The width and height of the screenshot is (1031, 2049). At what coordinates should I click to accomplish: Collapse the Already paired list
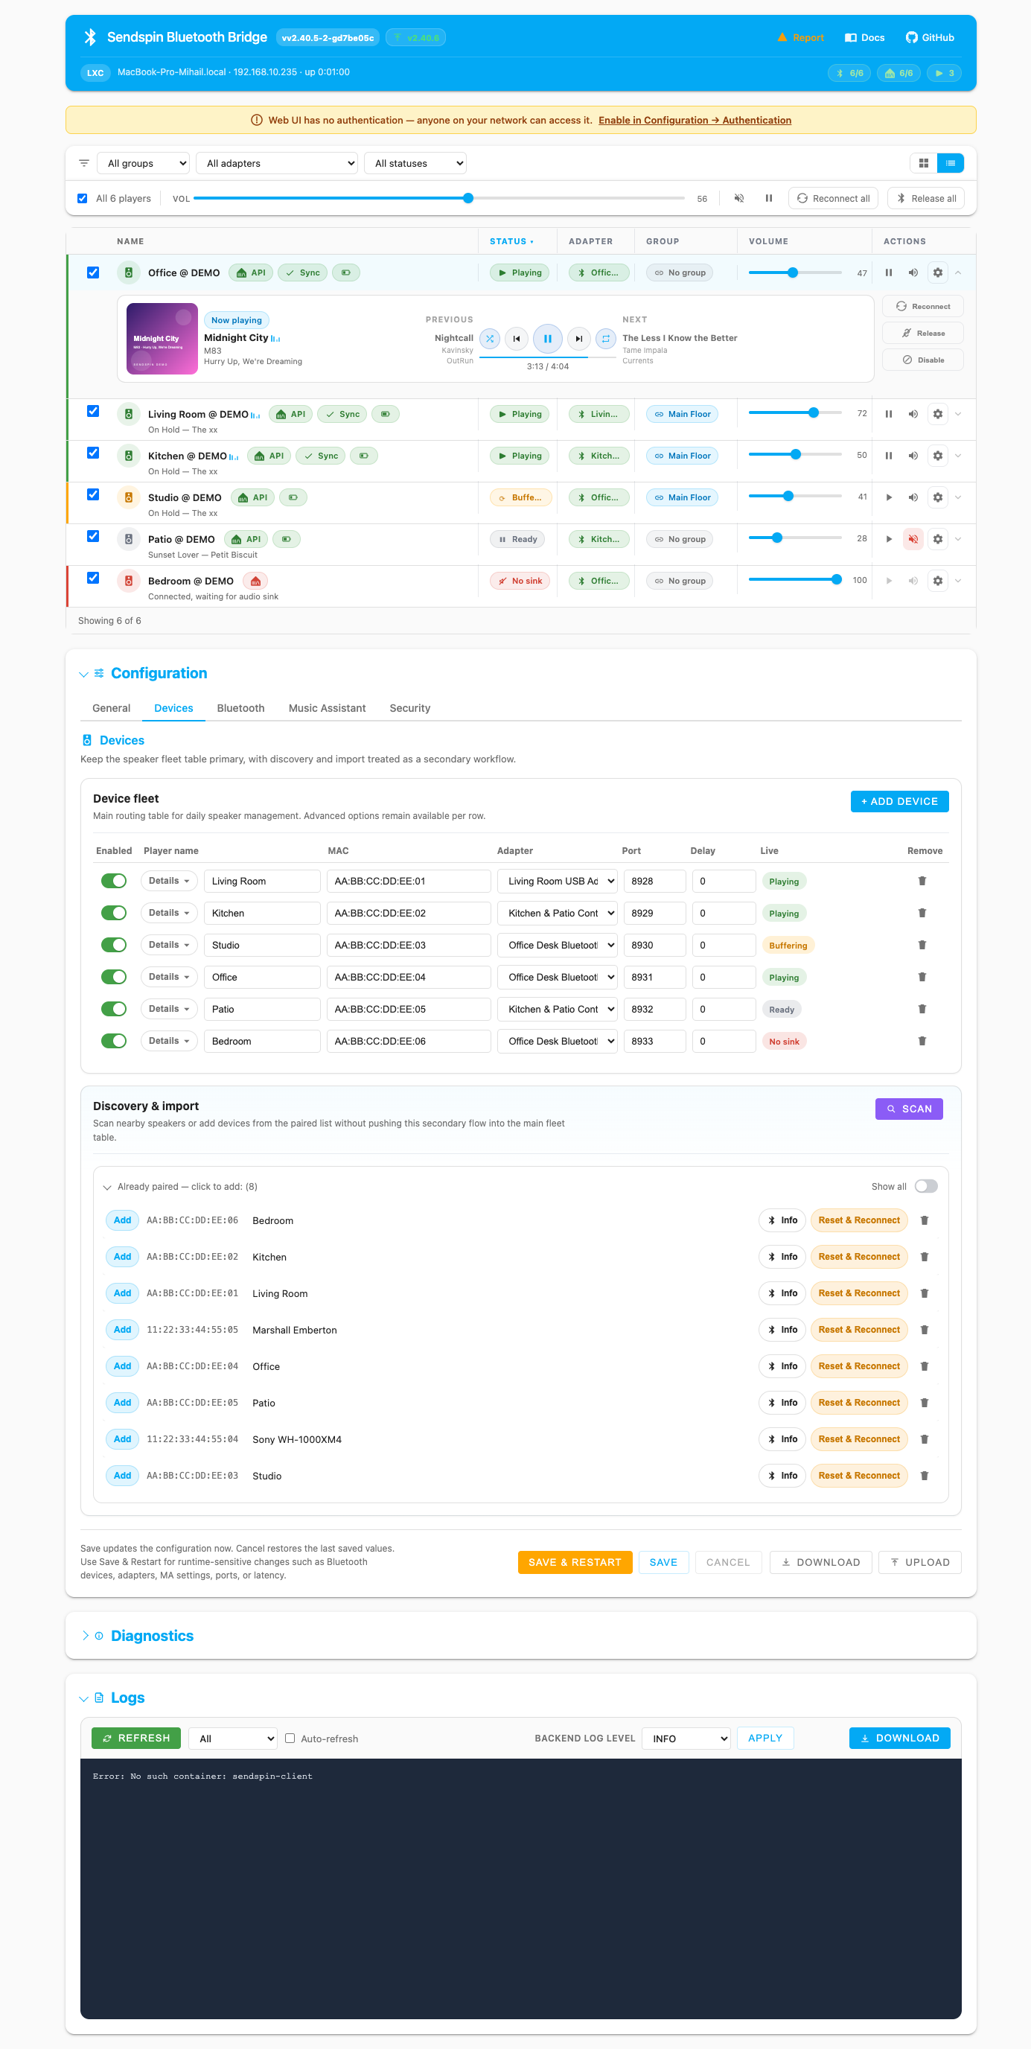[106, 1187]
